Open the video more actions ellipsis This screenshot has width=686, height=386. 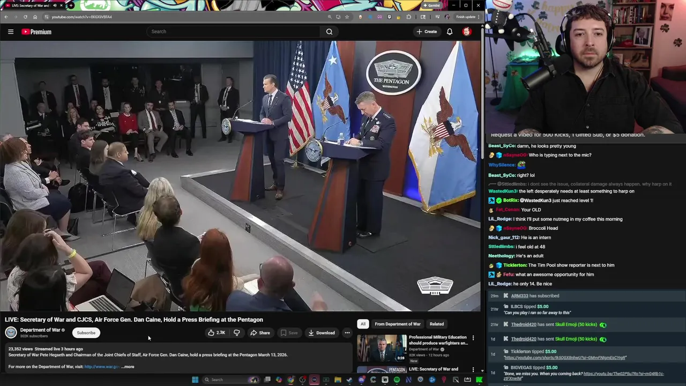(347, 332)
